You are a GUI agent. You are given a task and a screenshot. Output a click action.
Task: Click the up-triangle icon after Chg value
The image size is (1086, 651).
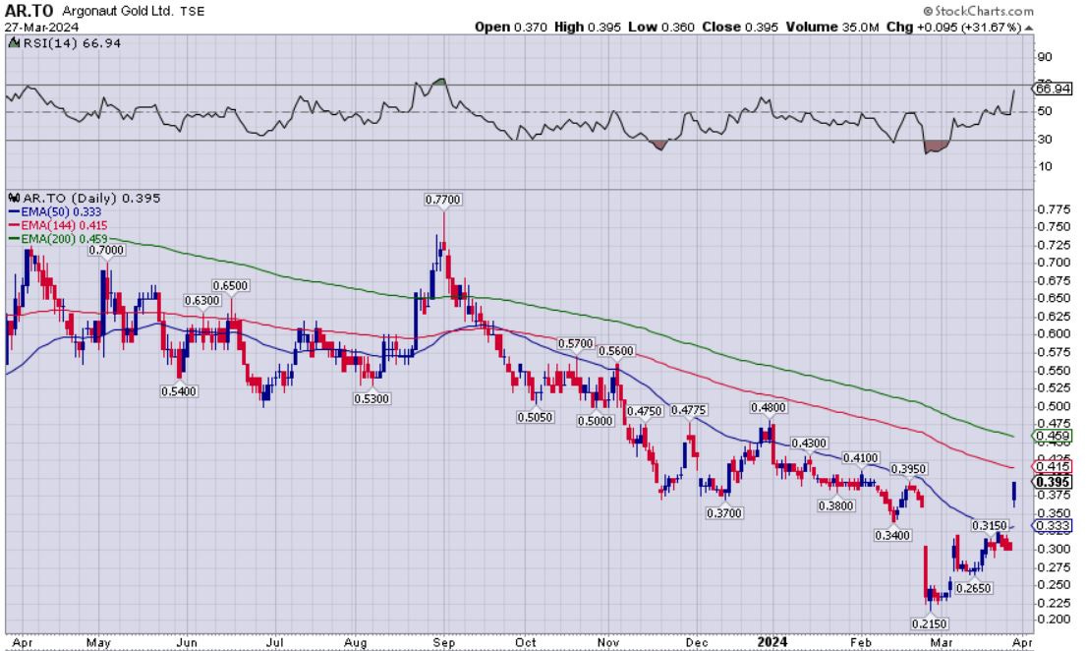[1029, 28]
